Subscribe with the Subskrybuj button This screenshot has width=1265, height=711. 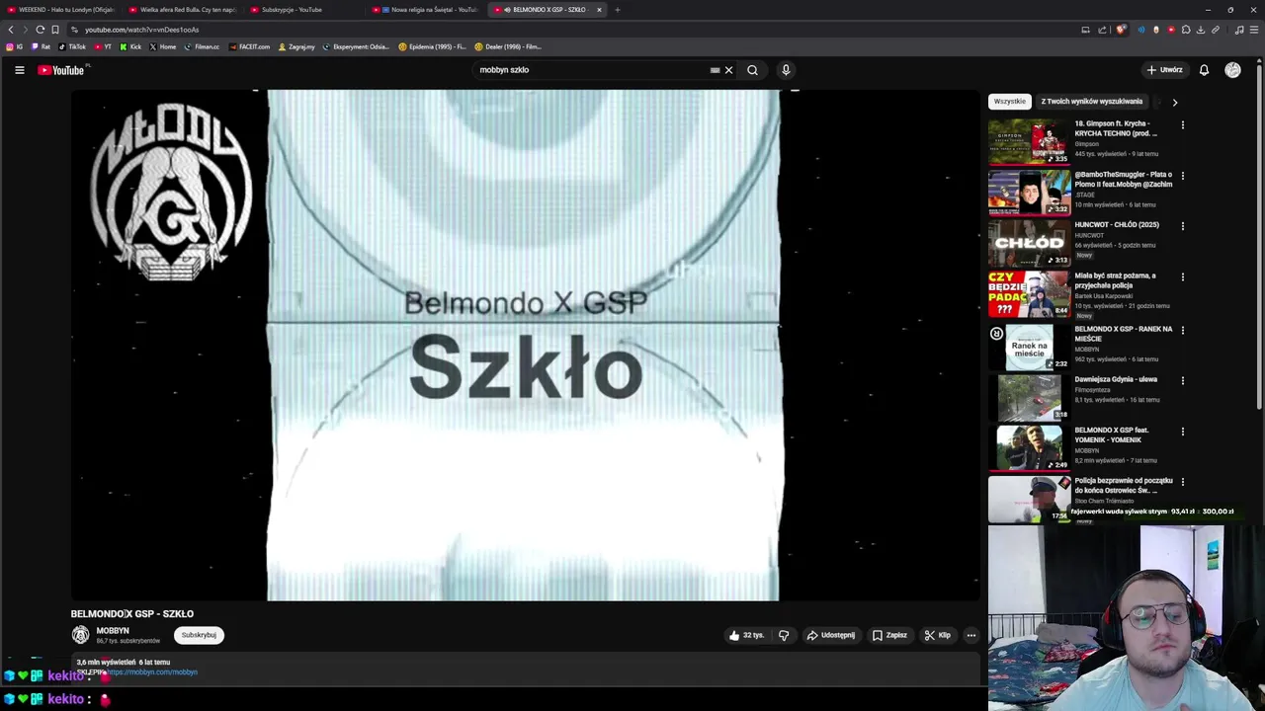click(x=199, y=635)
